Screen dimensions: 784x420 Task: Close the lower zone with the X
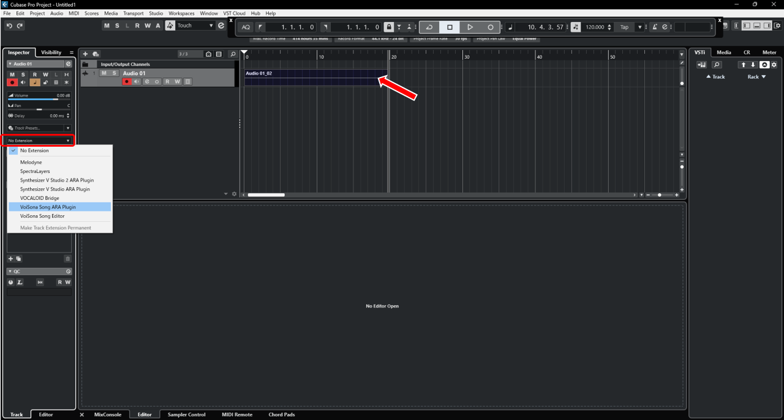[82, 414]
